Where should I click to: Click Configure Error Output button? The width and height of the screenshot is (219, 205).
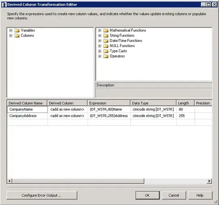42,195
